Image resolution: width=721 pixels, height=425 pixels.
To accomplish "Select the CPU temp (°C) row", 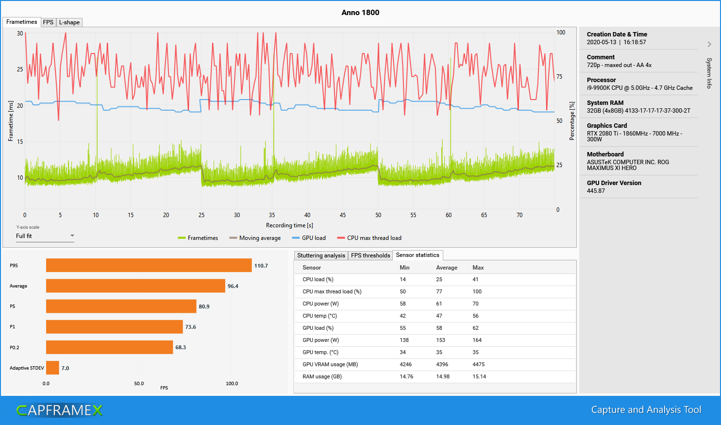I will coord(435,316).
